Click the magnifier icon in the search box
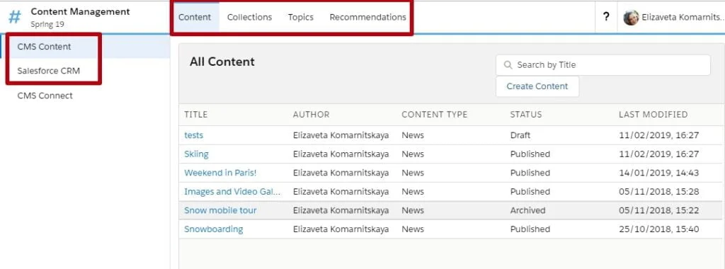The height and width of the screenshot is (269, 725). pos(508,65)
